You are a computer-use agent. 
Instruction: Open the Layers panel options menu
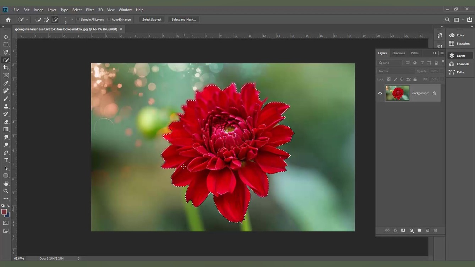(x=442, y=53)
